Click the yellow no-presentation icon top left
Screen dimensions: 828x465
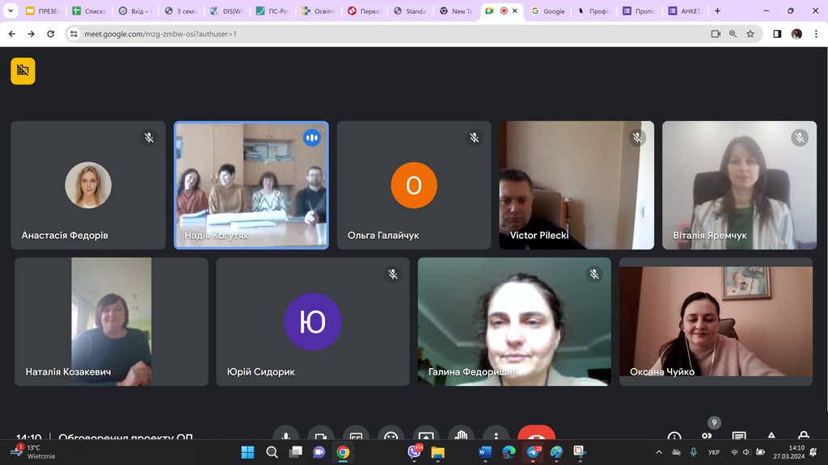tap(23, 71)
